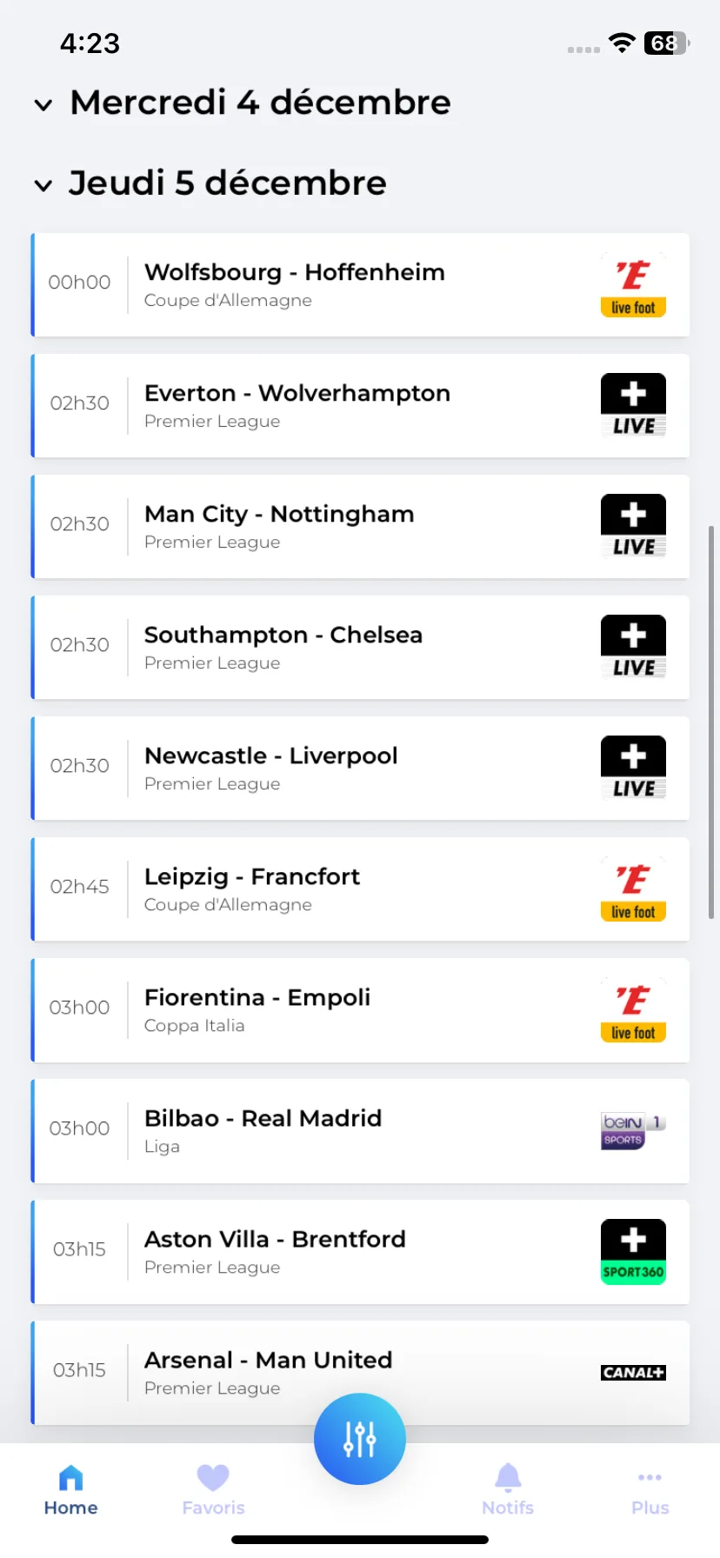Open Aston Villa - Brentford match

(360, 1252)
